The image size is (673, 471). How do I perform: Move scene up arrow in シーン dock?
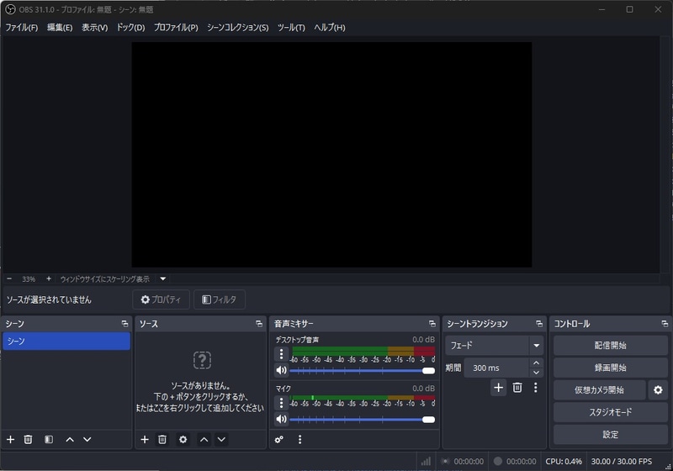click(70, 439)
